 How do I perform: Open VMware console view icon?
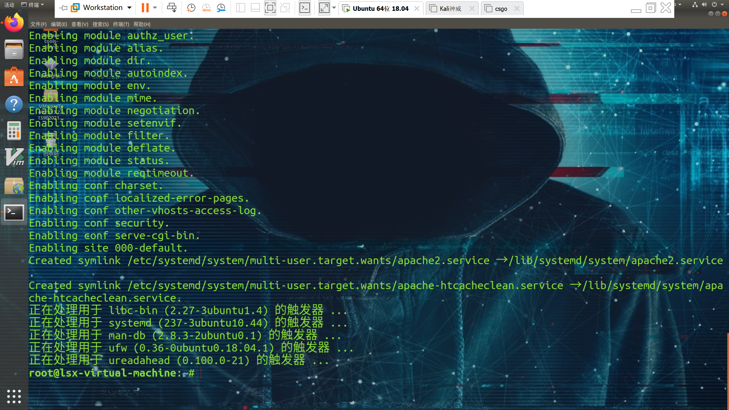304,8
